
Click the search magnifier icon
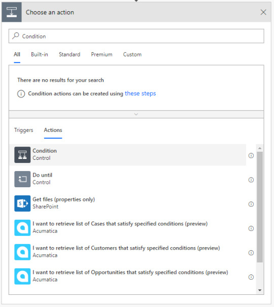tap(16, 36)
